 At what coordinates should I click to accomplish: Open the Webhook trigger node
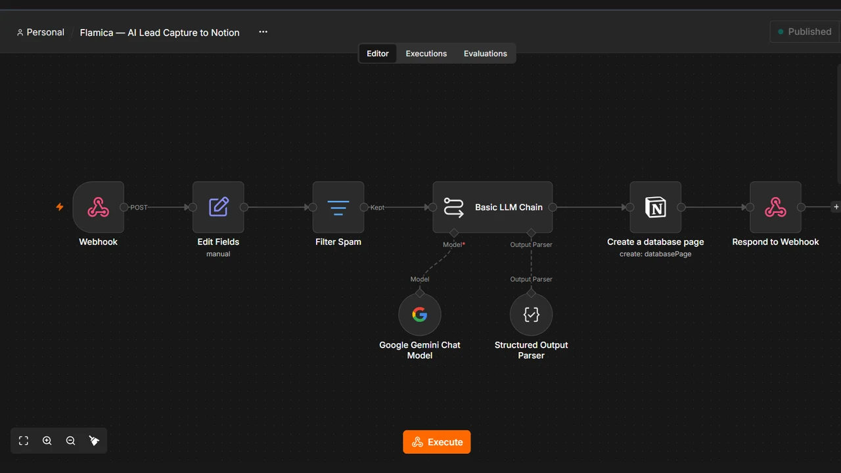pyautogui.click(x=99, y=207)
